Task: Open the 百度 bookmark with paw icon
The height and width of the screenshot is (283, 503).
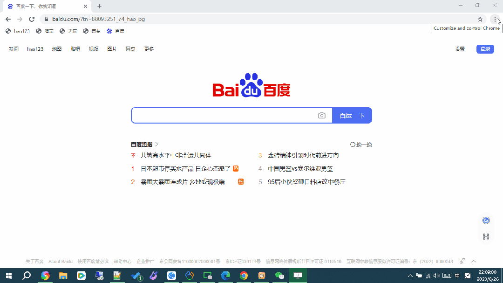Action: click(116, 31)
